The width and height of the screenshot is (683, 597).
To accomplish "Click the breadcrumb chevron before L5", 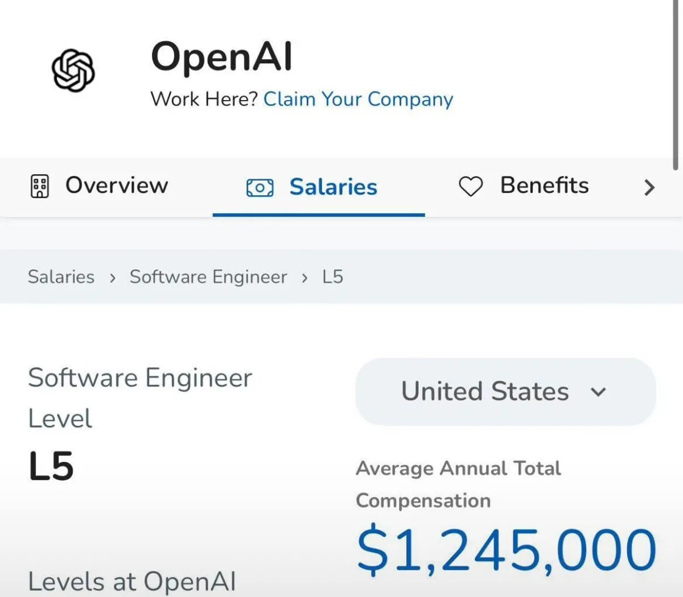I will click(x=305, y=278).
